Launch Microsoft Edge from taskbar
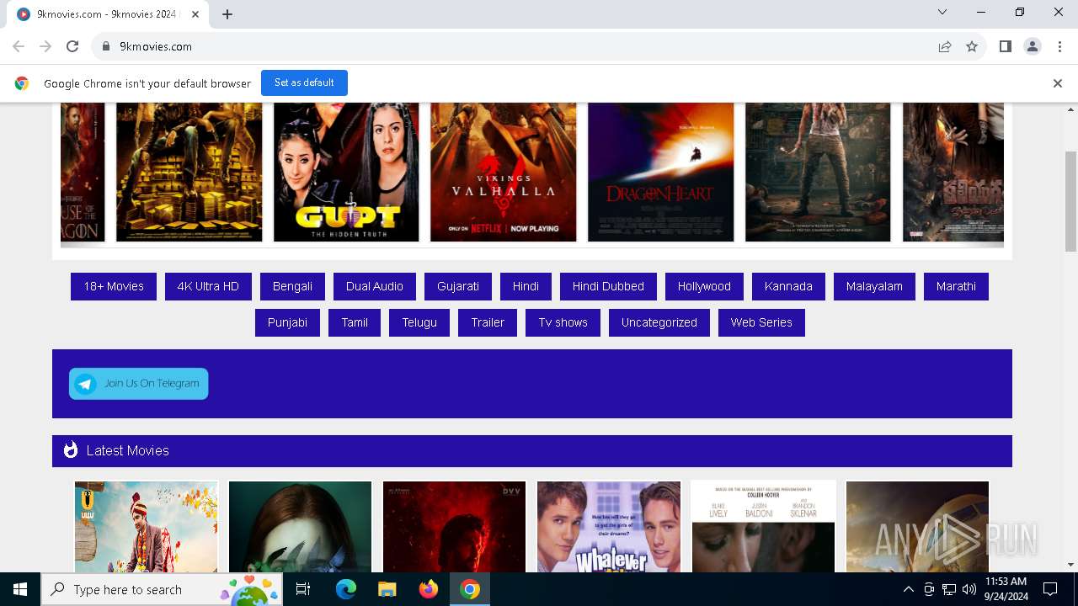 346,589
